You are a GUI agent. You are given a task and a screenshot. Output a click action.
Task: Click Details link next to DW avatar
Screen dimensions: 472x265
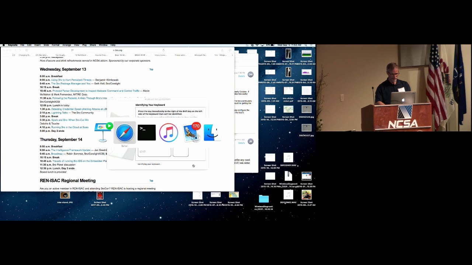pyautogui.click(x=242, y=76)
